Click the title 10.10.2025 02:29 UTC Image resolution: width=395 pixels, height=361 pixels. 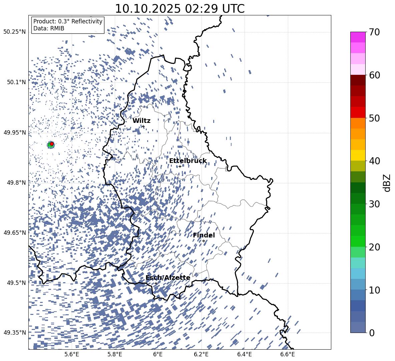tap(179, 9)
